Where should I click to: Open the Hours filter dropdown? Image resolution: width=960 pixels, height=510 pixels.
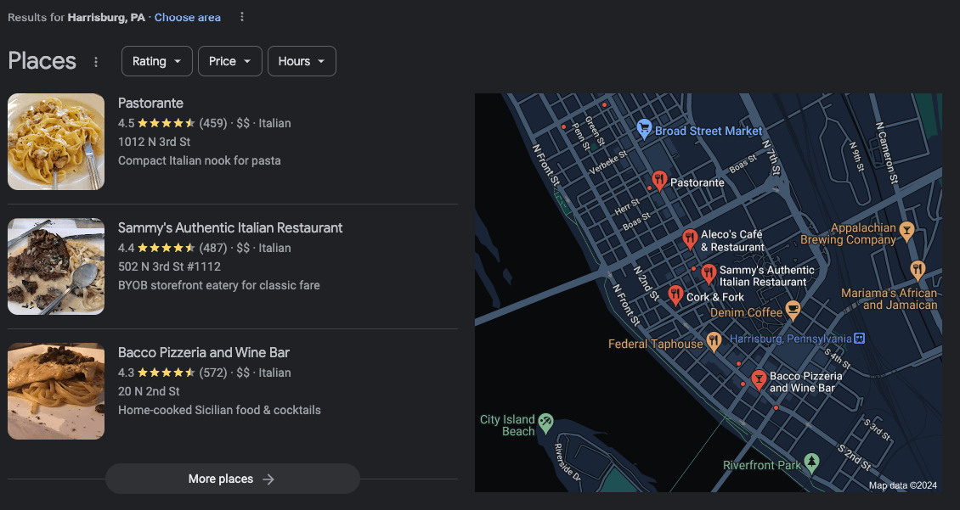(302, 61)
